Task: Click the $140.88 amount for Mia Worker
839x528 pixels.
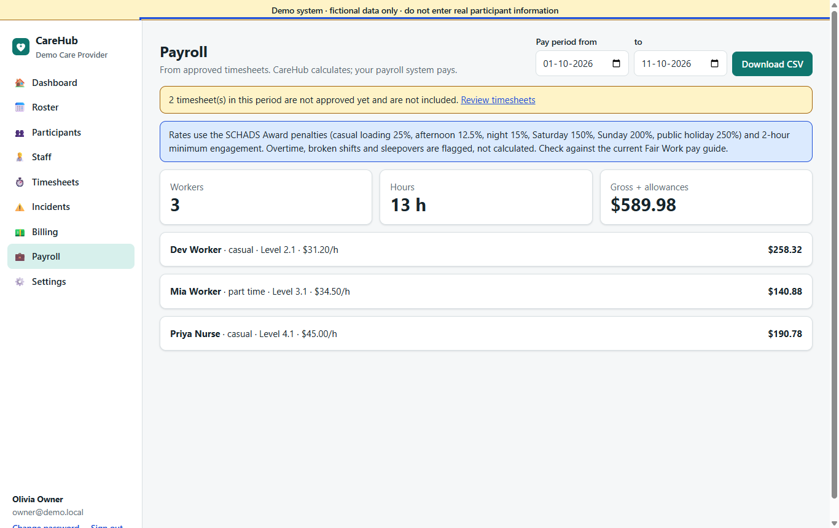Action: [785, 292]
